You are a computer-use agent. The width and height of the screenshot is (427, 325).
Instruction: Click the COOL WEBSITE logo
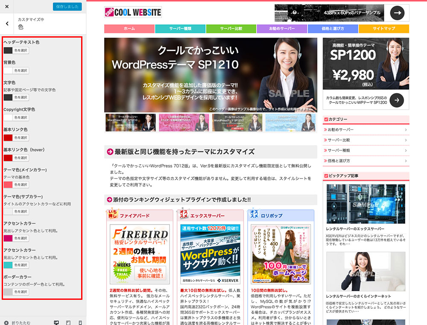[133, 12]
